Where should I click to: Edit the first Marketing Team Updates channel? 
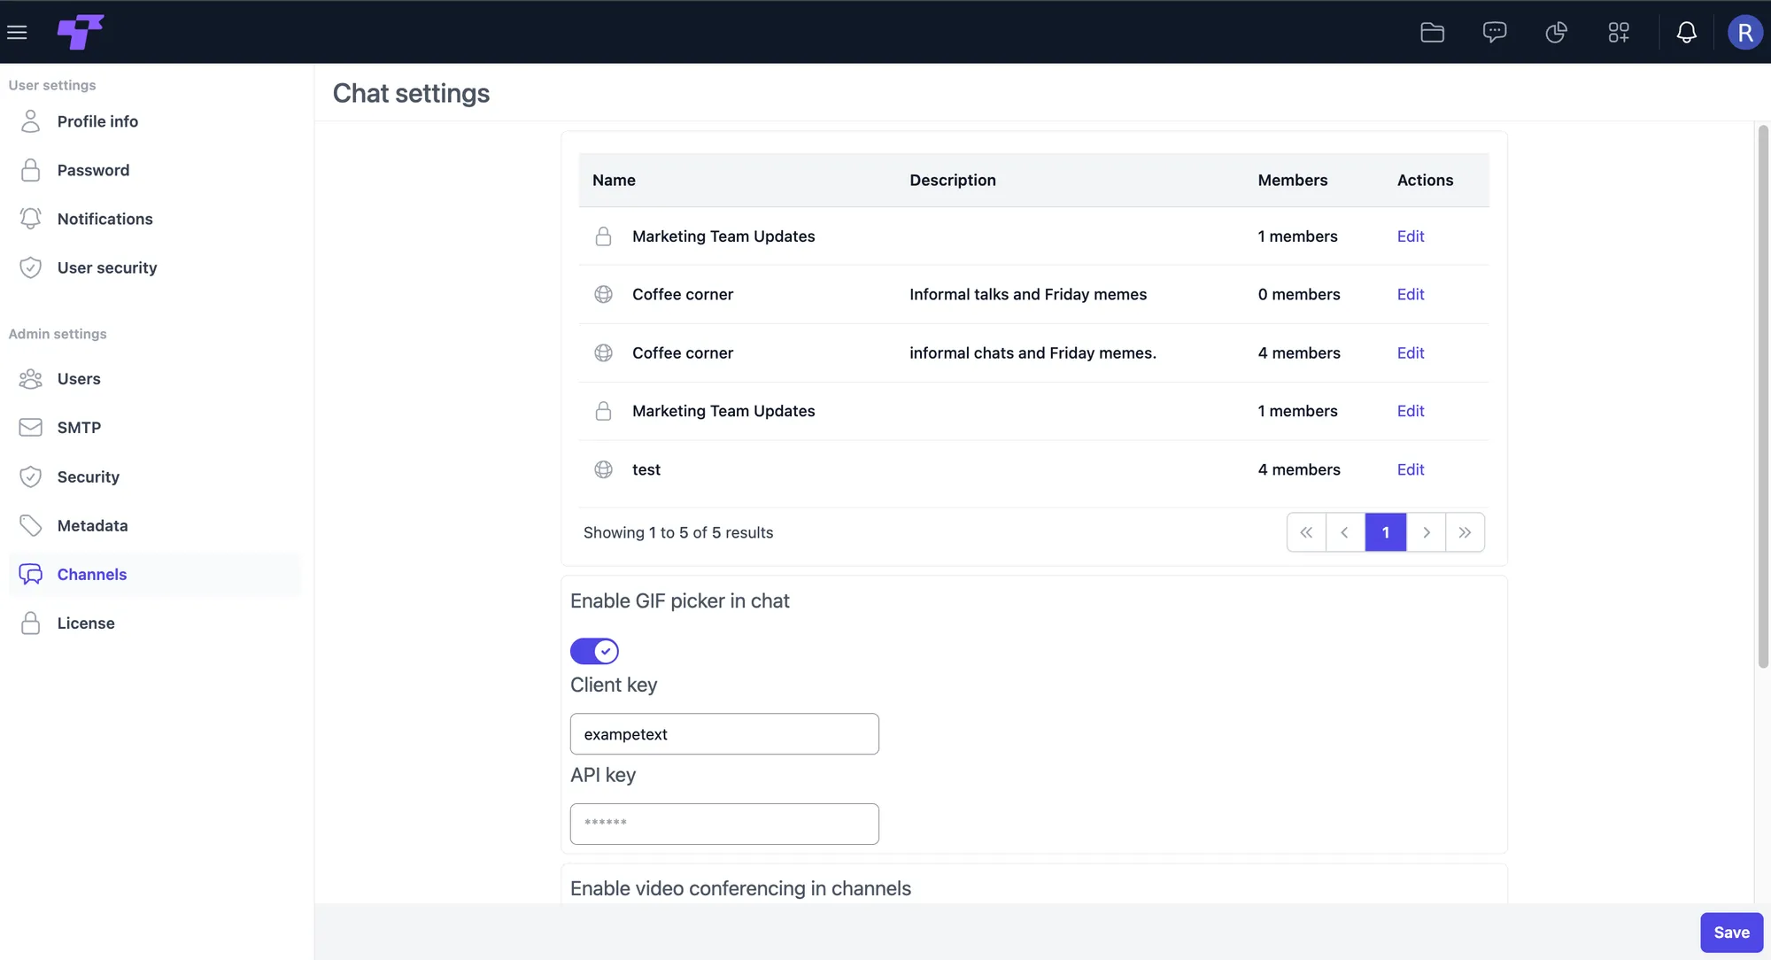click(x=1411, y=236)
